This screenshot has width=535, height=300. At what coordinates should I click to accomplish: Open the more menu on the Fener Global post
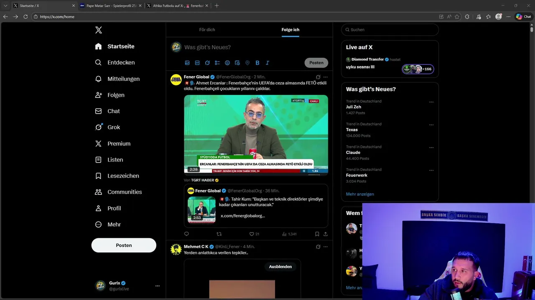(x=326, y=77)
